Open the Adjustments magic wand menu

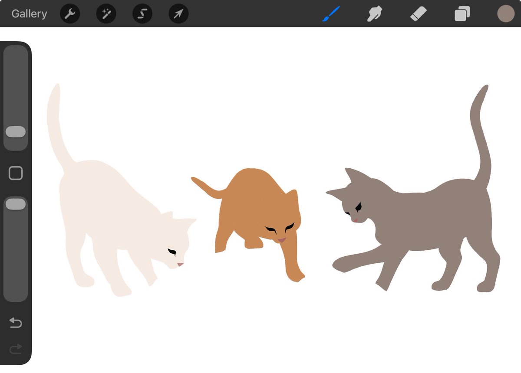[x=106, y=14]
